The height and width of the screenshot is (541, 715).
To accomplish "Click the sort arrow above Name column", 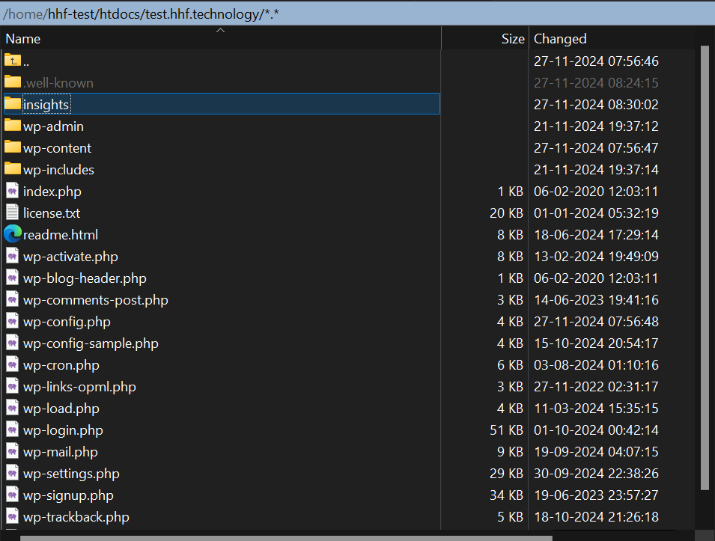I will click(x=220, y=30).
